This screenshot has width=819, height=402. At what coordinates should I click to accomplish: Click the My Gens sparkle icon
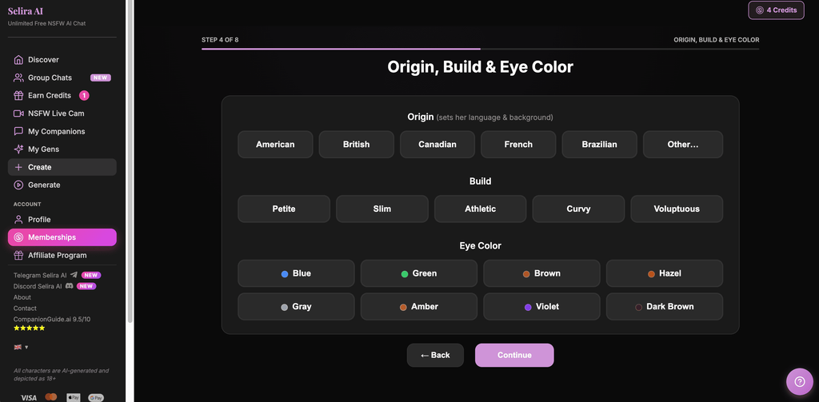[x=19, y=149]
